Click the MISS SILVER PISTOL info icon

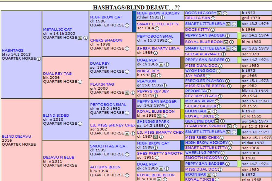click(229, 86)
